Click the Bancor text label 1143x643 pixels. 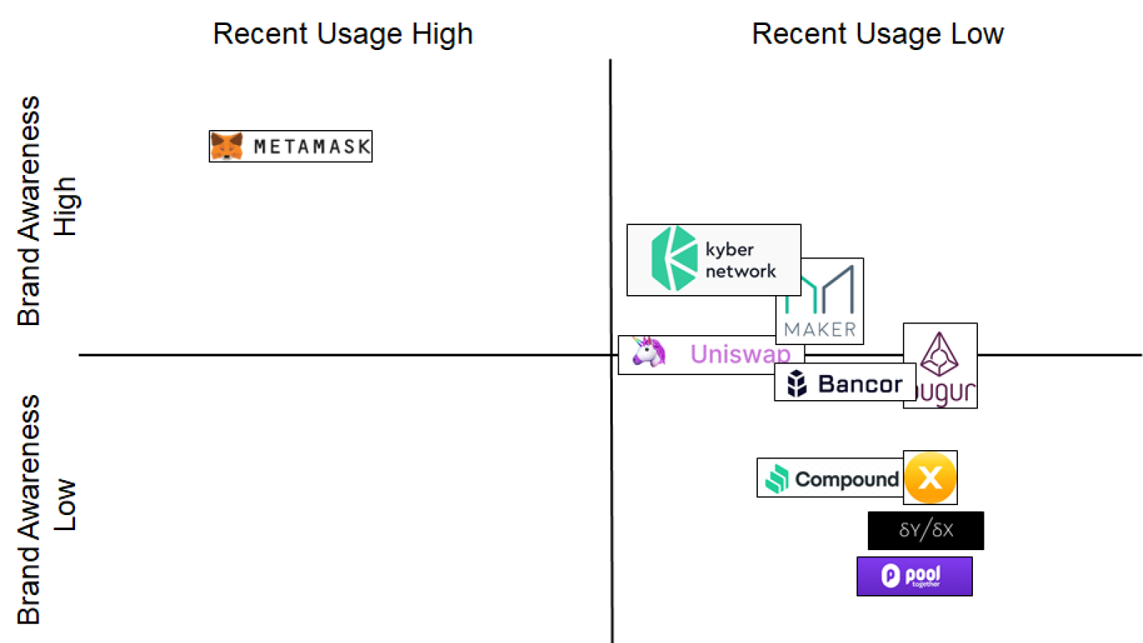pos(860,384)
